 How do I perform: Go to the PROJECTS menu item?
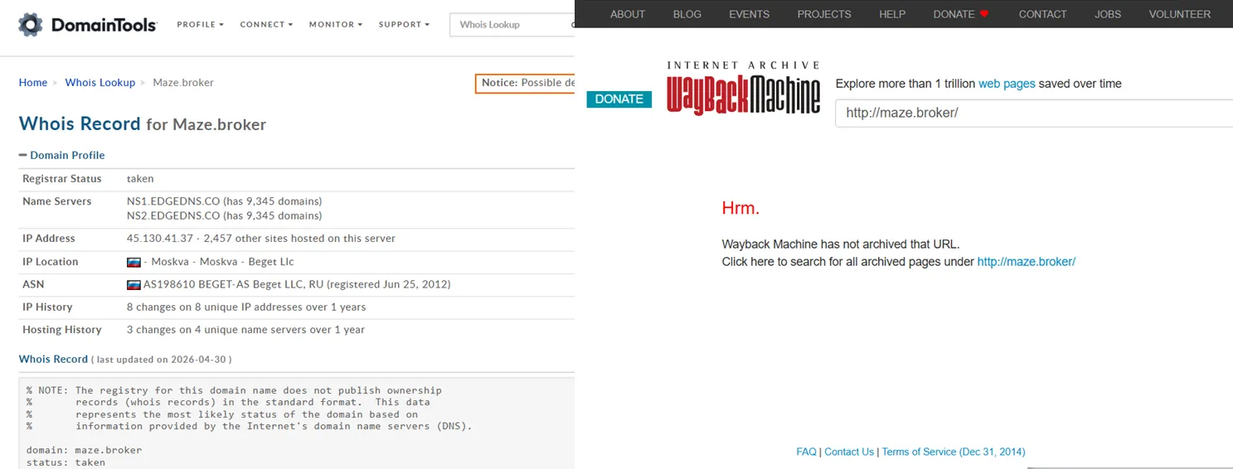click(x=824, y=14)
